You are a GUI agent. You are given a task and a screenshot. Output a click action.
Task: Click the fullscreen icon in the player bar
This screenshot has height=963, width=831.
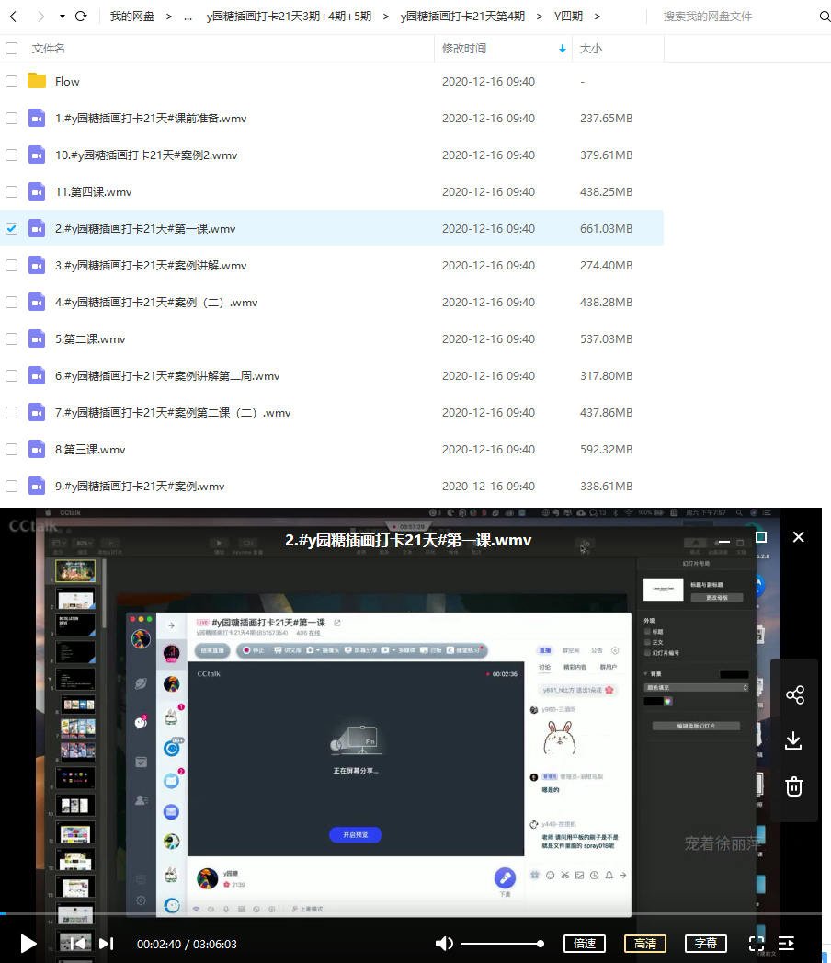756,944
